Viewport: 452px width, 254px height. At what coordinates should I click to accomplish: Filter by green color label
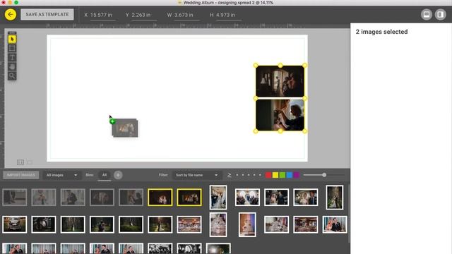(x=282, y=175)
